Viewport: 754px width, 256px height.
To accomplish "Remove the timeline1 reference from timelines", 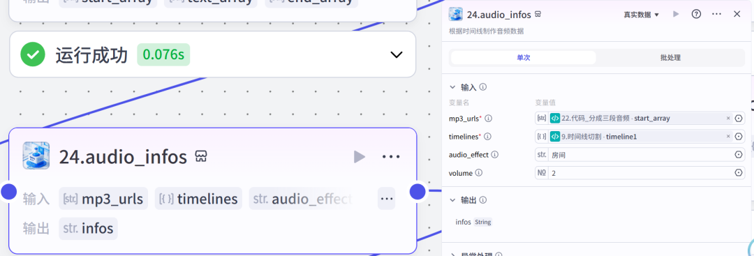I will point(728,137).
